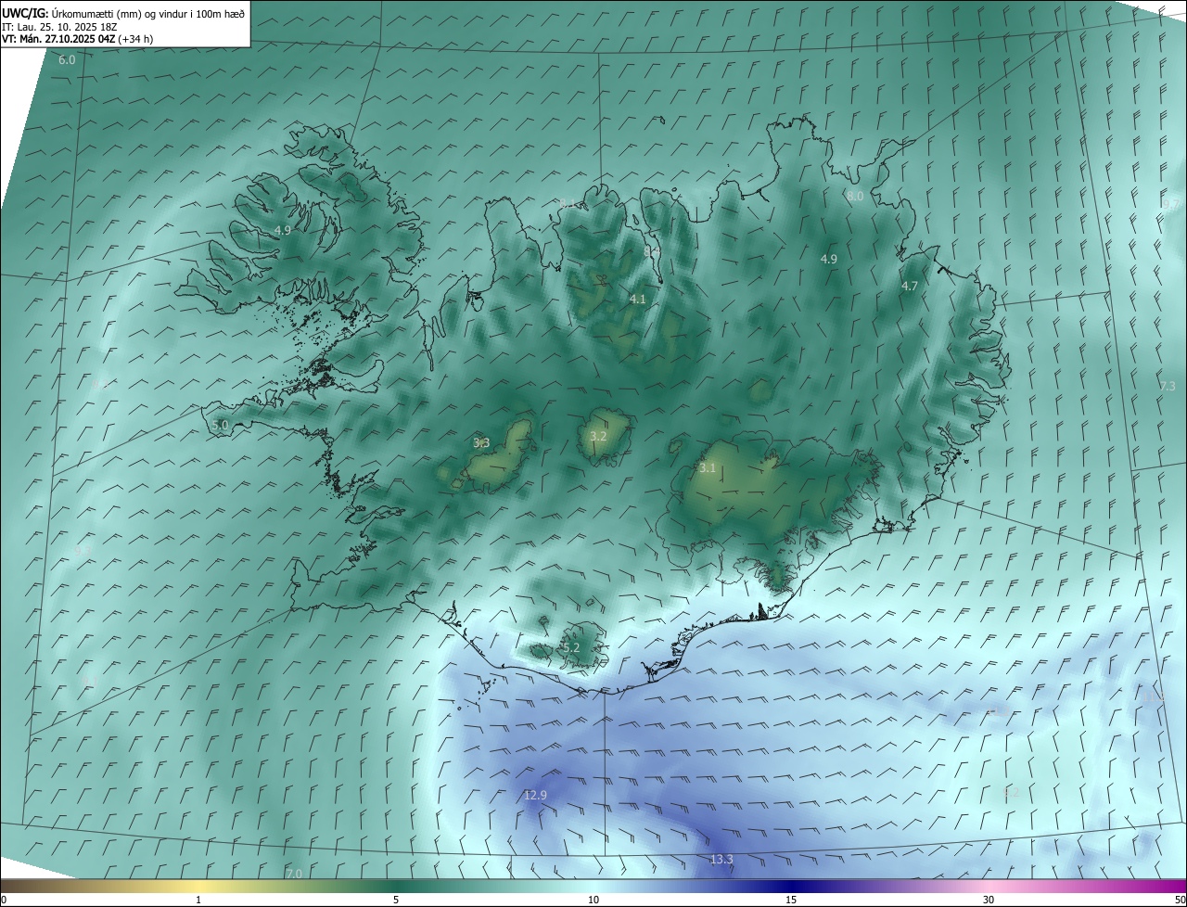Image resolution: width=1187 pixels, height=907 pixels.
Task: Click the '1' tick on the colour scale
Action: click(x=198, y=900)
